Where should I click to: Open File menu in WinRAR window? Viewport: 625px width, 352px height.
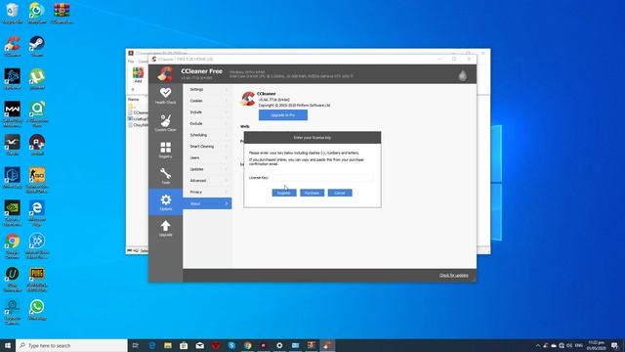point(131,62)
